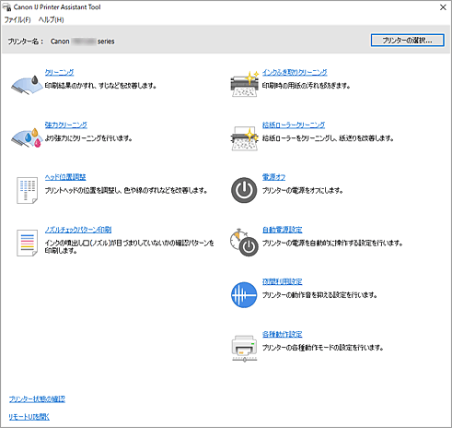Click the プリンターの選択... button
The image size is (452, 428).
[407, 41]
